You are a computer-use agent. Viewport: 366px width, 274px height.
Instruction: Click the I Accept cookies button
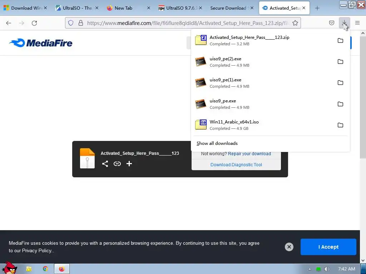tap(328, 247)
